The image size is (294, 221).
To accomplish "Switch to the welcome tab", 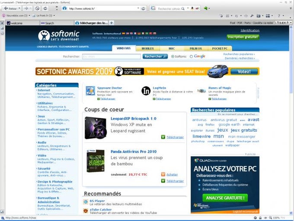I will tap(22, 23).
